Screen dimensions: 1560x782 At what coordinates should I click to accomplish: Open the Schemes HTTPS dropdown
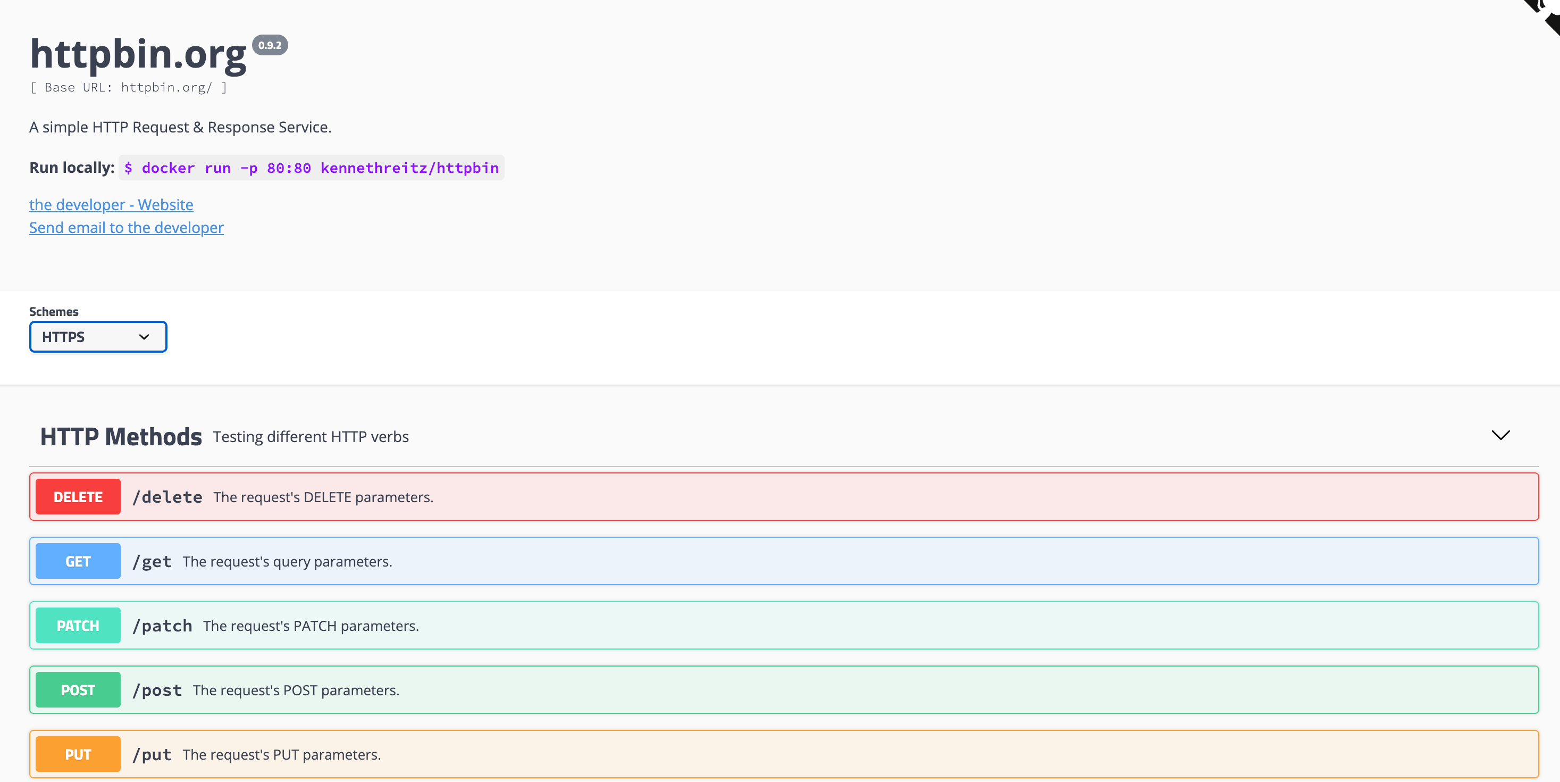click(98, 337)
